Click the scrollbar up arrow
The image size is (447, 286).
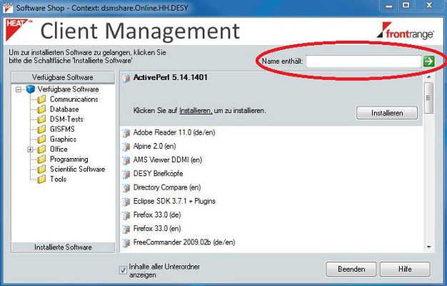pyautogui.click(x=428, y=77)
